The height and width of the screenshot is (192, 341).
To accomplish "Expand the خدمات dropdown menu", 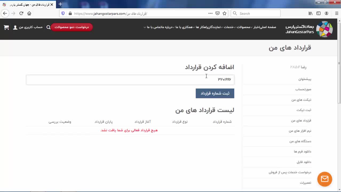I will click(228, 27).
